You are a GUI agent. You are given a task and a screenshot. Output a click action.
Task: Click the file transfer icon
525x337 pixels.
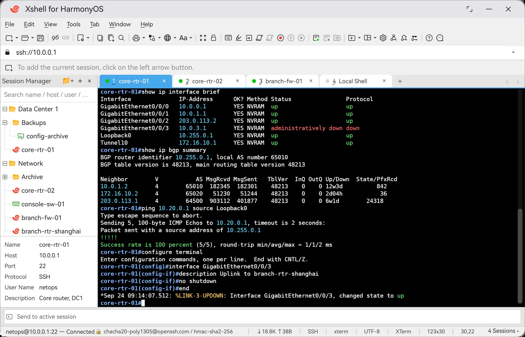[152, 38]
